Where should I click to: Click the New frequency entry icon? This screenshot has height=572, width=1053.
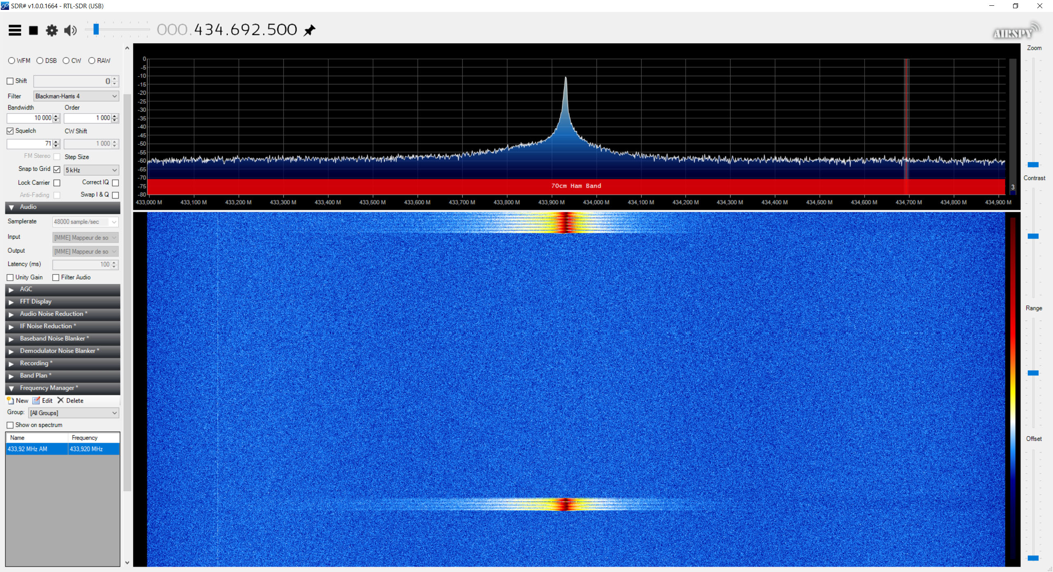coord(11,400)
